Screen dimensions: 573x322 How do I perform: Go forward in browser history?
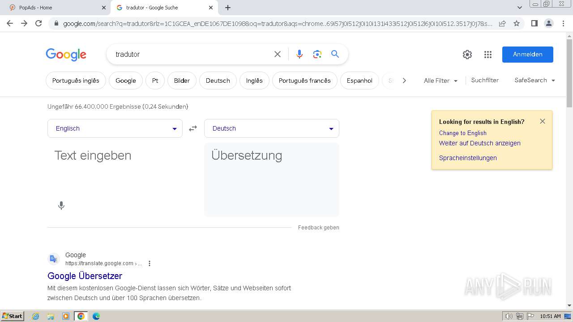pos(24,23)
